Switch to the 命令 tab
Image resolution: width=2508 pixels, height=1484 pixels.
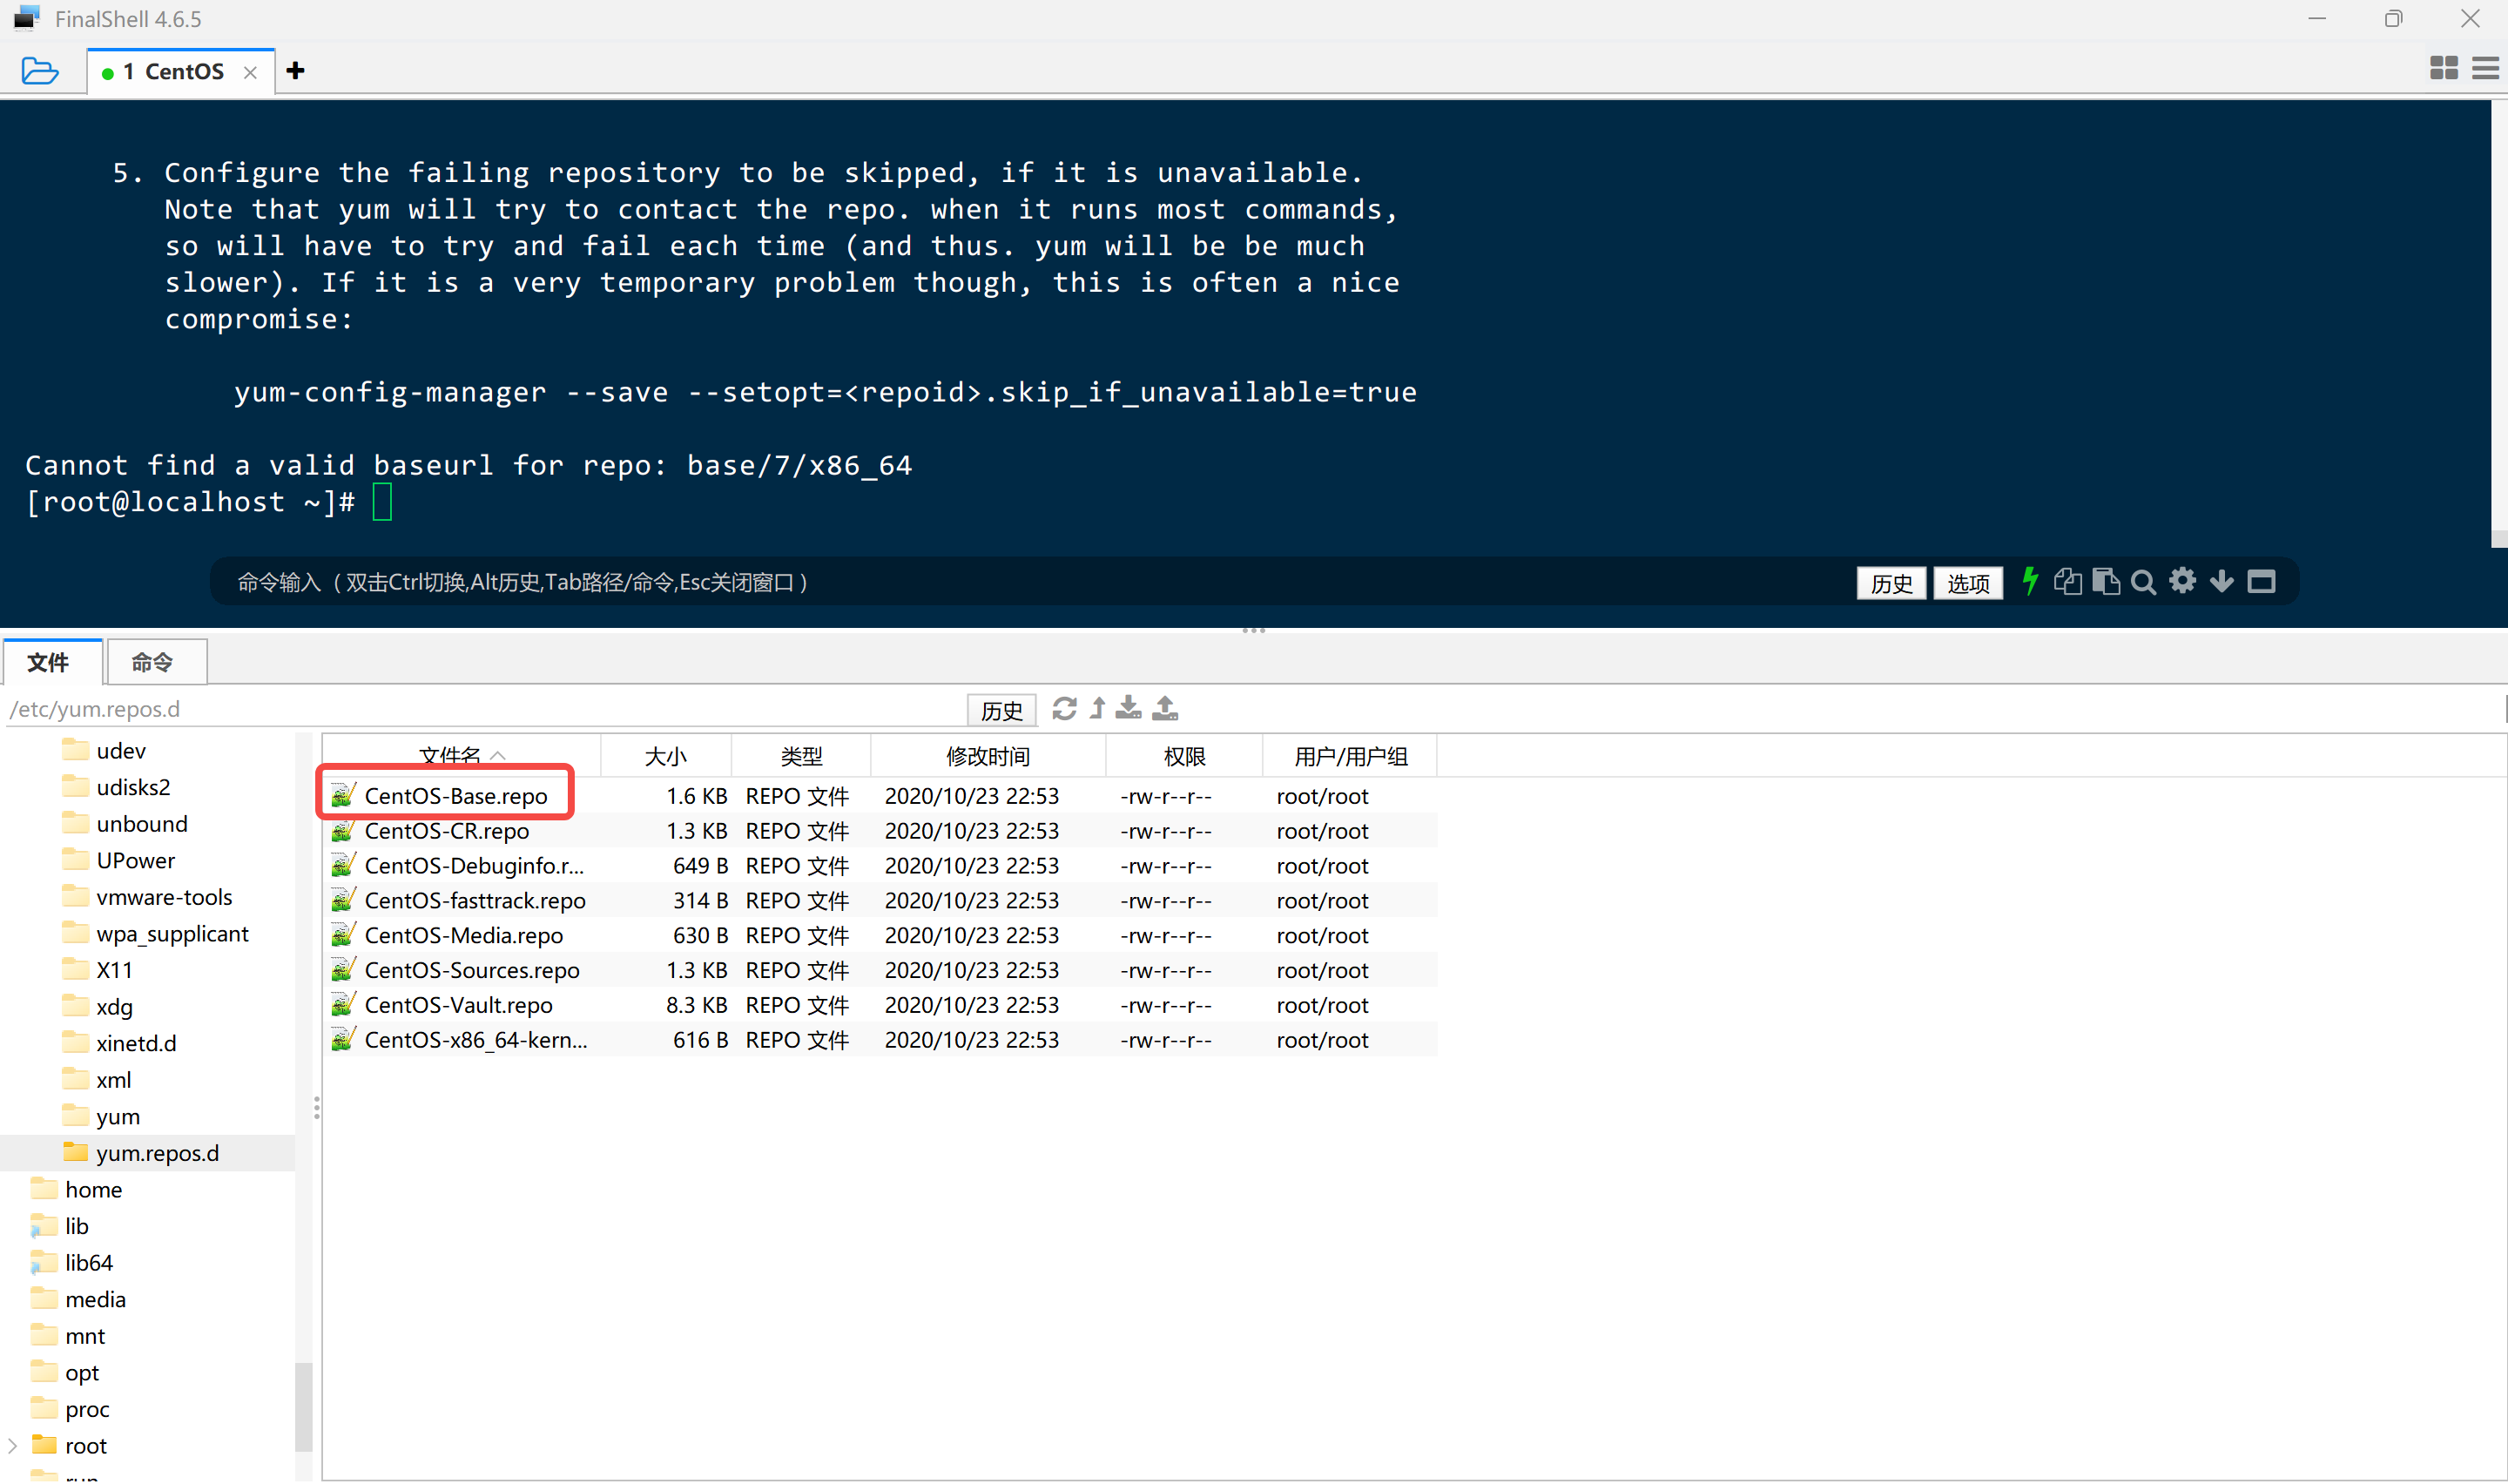tap(152, 662)
